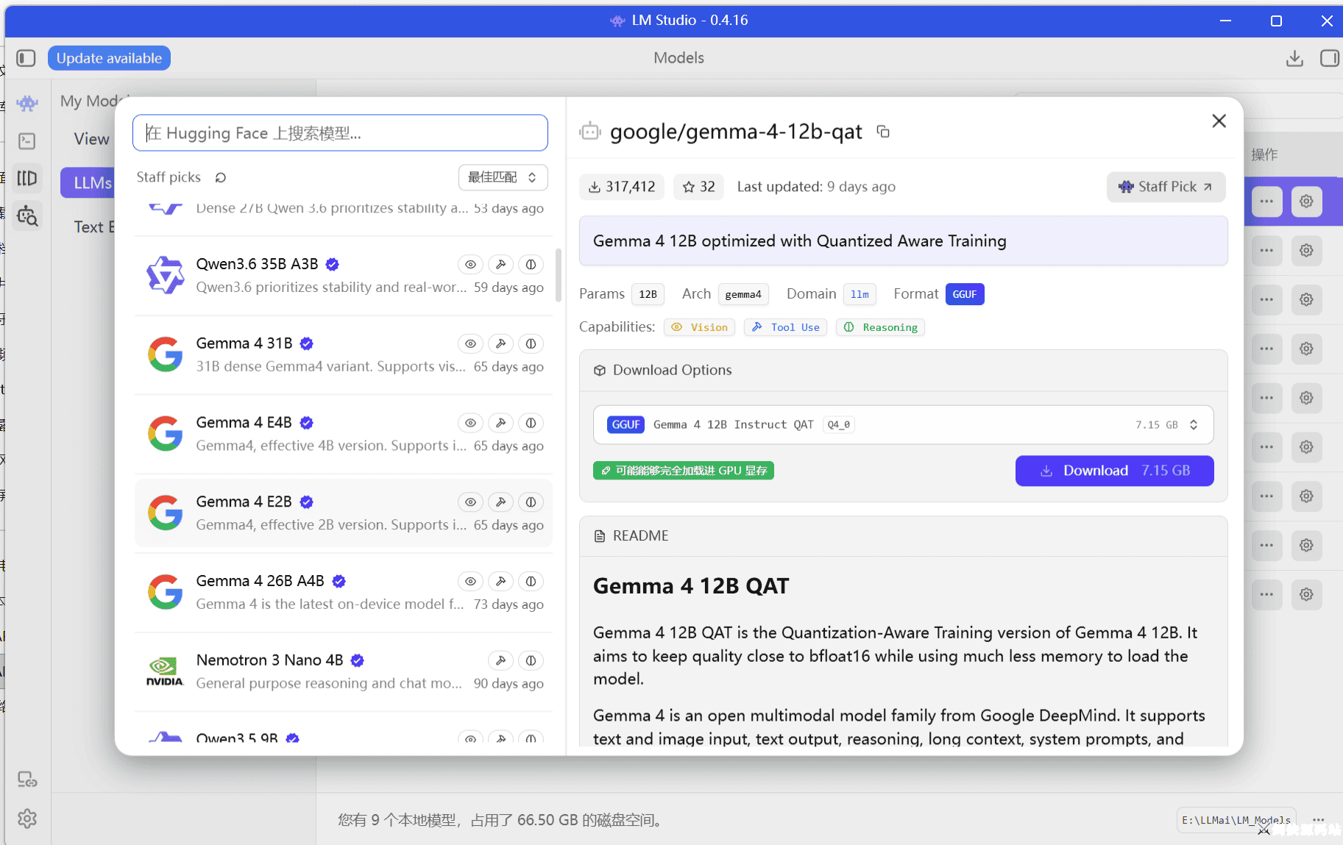Image resolution: width=1343 pixels, height=845 pixels.
Task: Select the Gemma 4 E4B model entry
Action: (344, 434)
